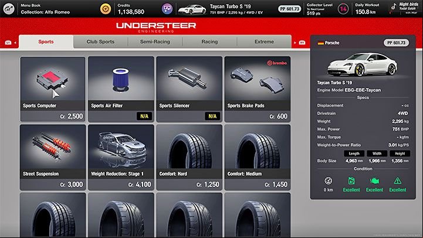The image size is (423, 238).
Task: Click the Understeer Engineering logo
Action: [156, 28]
